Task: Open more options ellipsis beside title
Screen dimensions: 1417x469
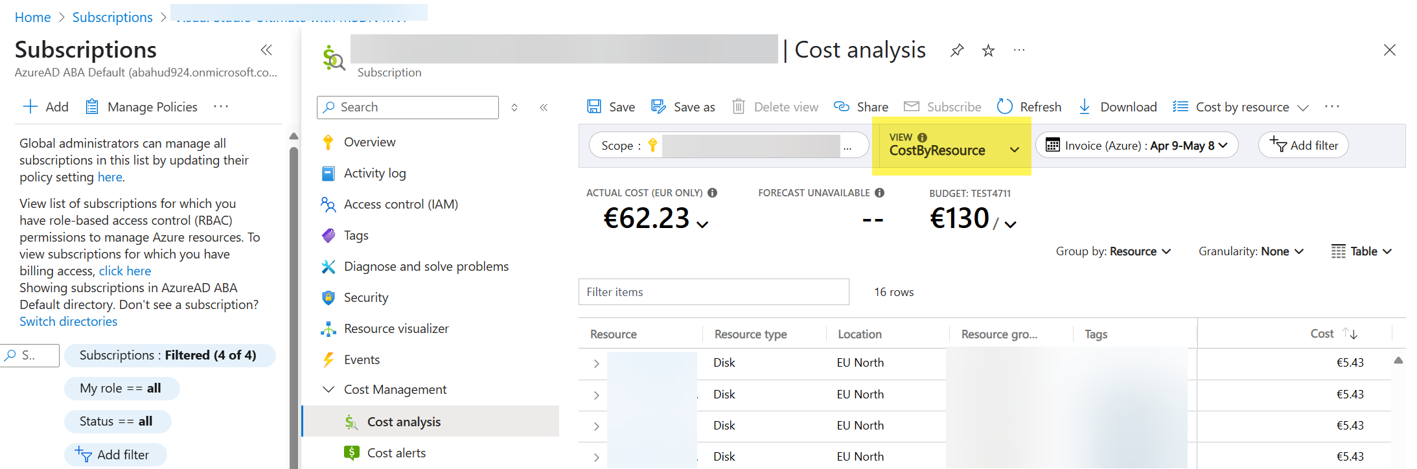Action: [x=1019, y=50]
